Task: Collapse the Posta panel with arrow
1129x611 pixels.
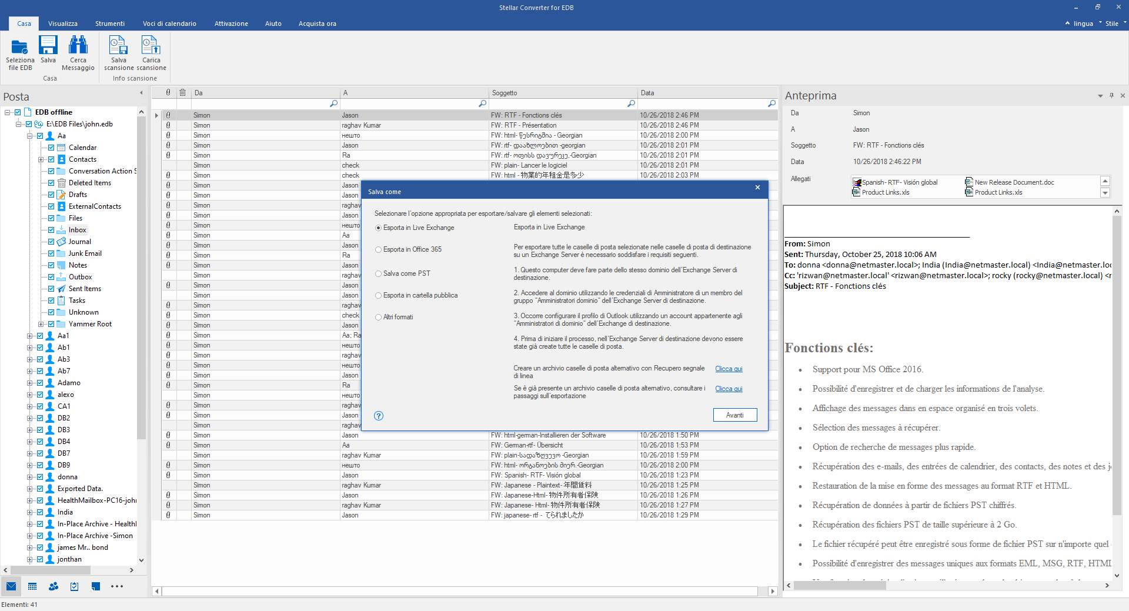Action: (141, 93)
